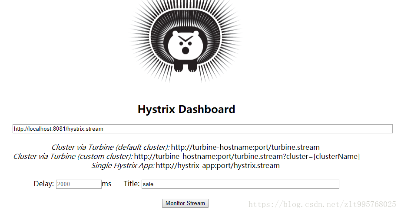Screen dimensions: 401x213
Task: Focus the Delay milliseconds input box
Action: pos(79,184)
